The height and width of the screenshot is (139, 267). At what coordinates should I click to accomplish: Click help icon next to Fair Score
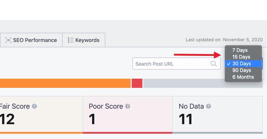(x=34, y=106)
